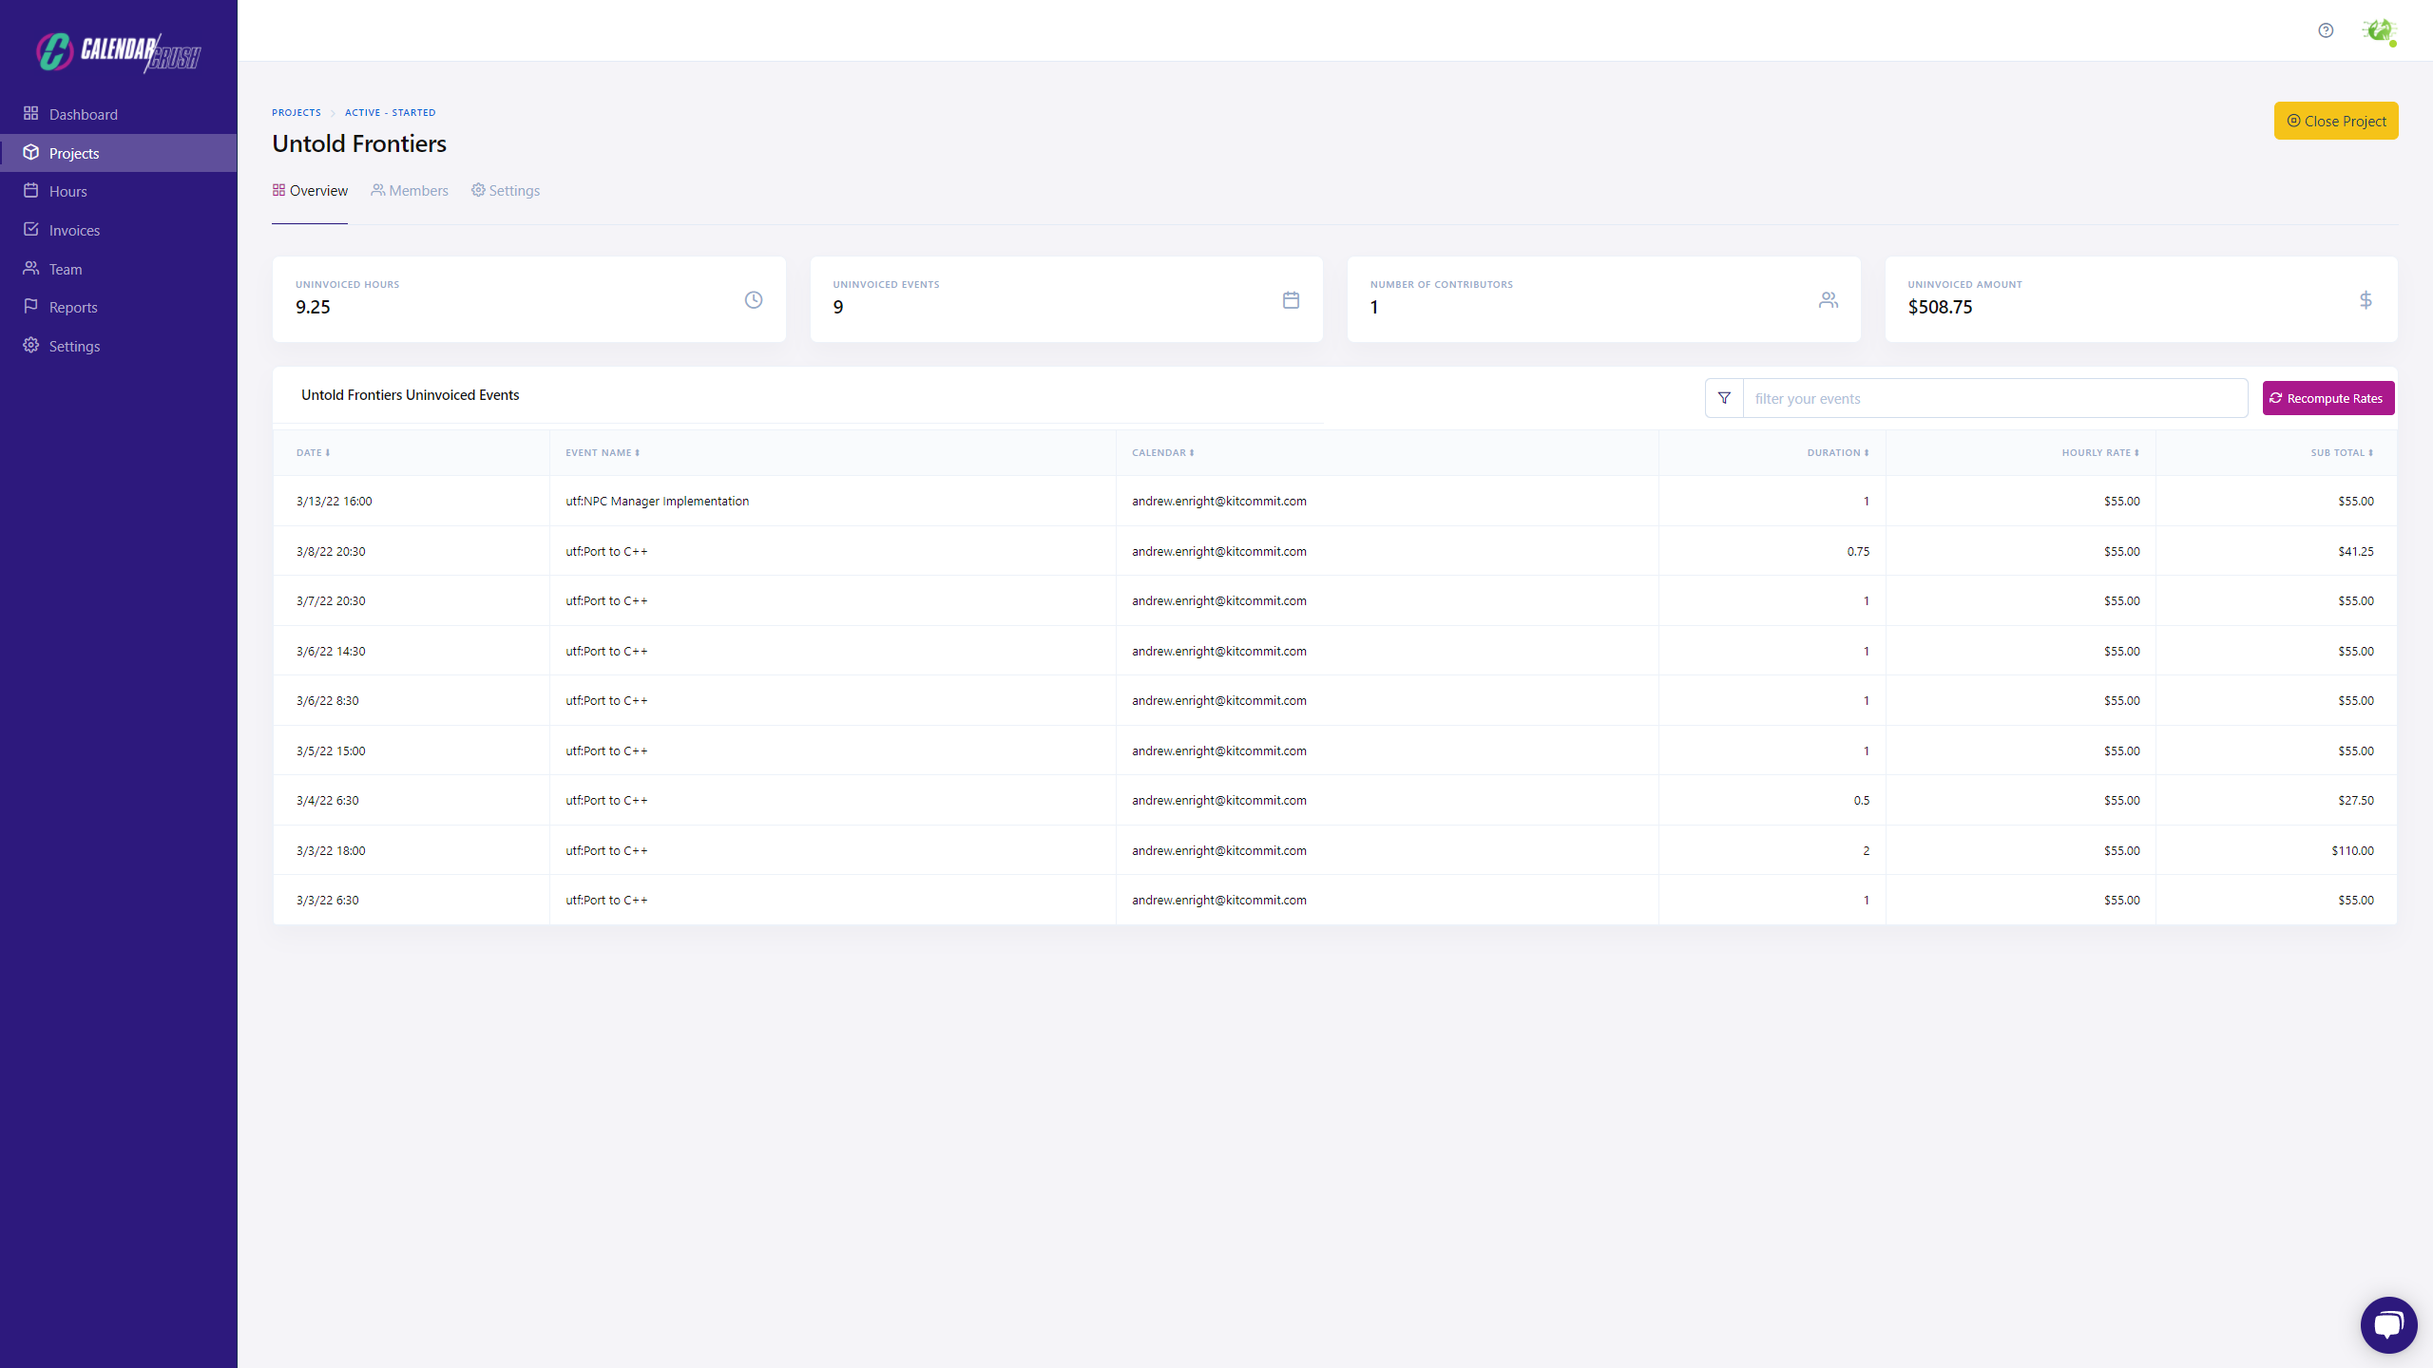Sort events by Date column
Viewport: 2433px width, 1368px height.
coord(313,453)
